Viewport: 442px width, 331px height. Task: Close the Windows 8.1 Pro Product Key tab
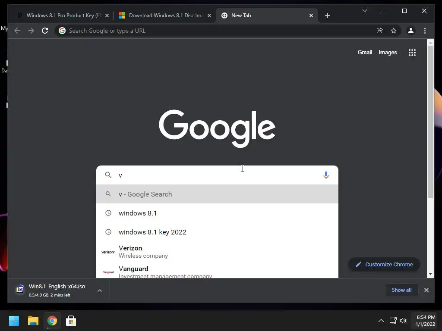coord(107,16)
